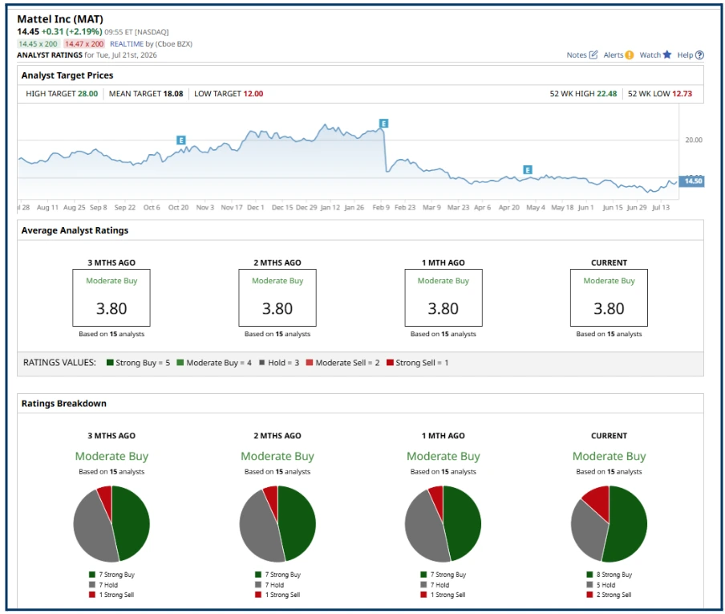Screen dimensions: 725x614
Task: Click the Watch star icon
Action: [666, 55]
